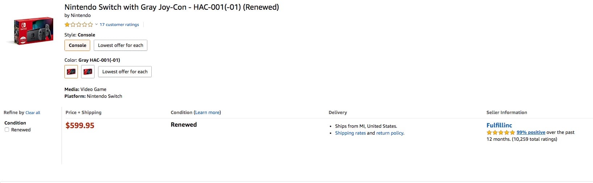Click the seller's five-star rating icons

pyautogui.click(x=501, y=132)
